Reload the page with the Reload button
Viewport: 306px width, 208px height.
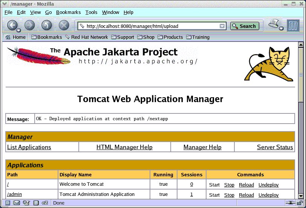[x=46, y=25]
